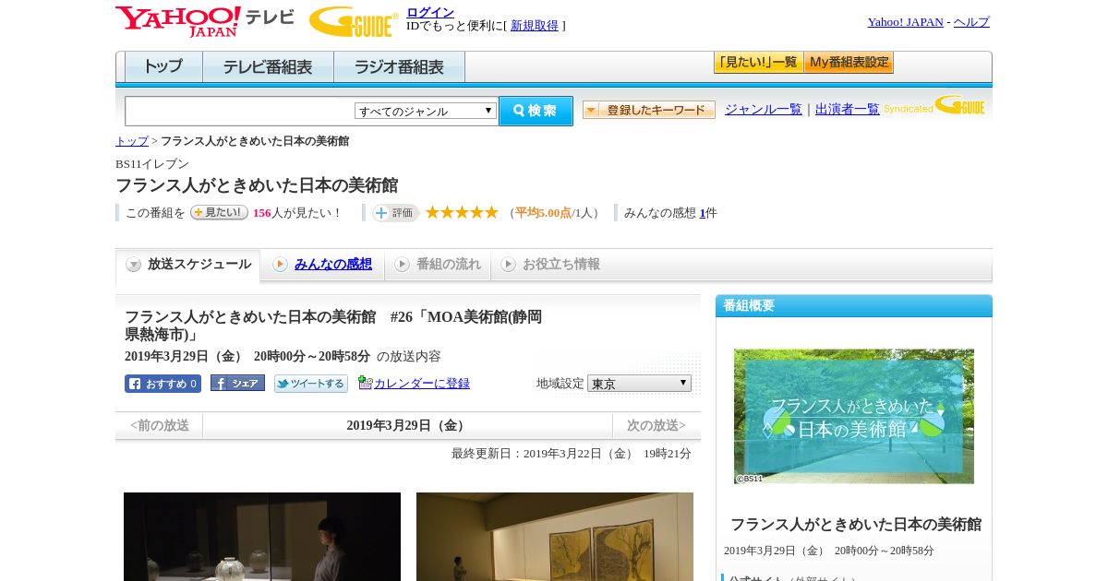Image resolution: width=1108 pixels, height=581 pixels.
Task: Open the トップ navigation tab
Action: coord(163,66)
